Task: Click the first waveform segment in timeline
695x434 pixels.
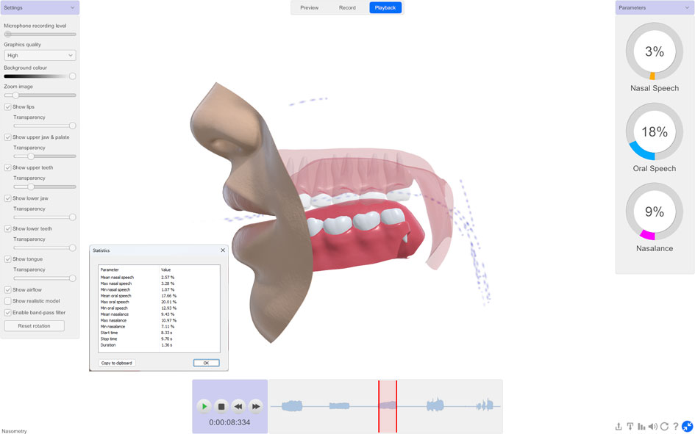Action: tap(292, 405)
